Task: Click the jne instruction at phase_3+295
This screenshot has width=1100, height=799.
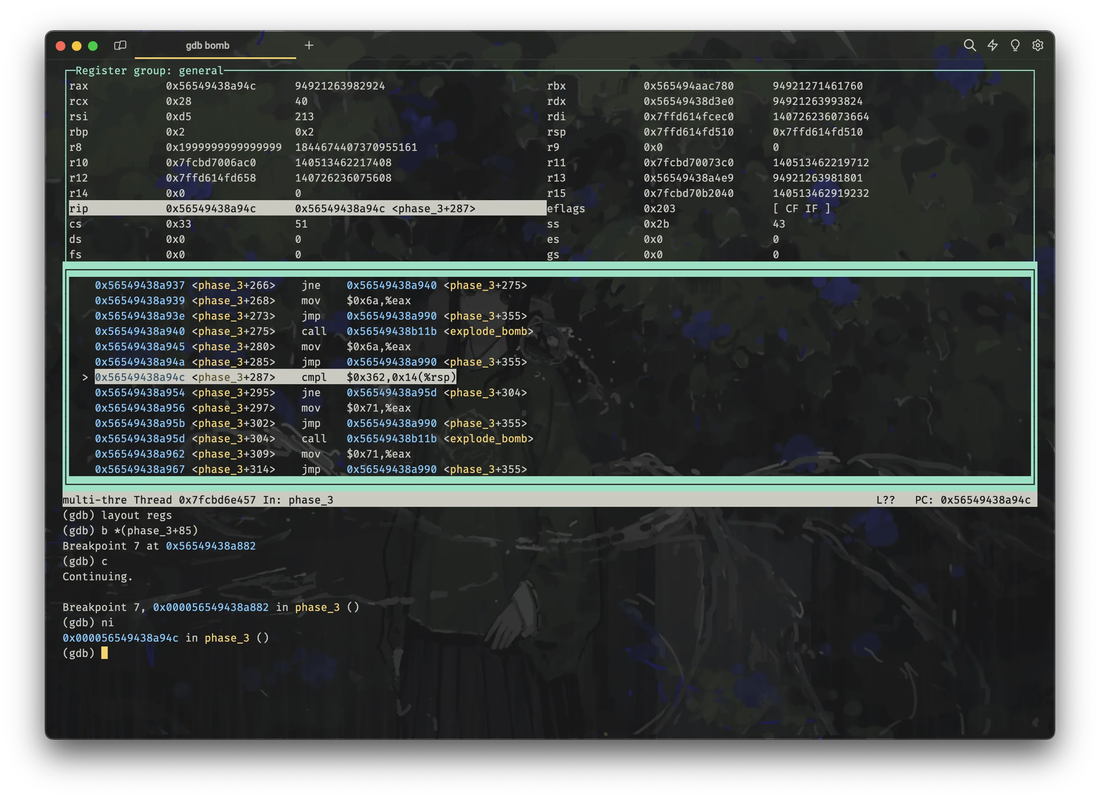Action: [x=311, y=393]
